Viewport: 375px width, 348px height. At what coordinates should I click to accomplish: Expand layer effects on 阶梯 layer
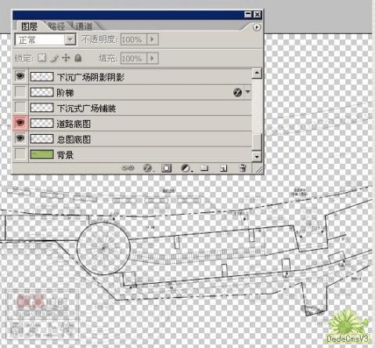[x=247, y=92]
